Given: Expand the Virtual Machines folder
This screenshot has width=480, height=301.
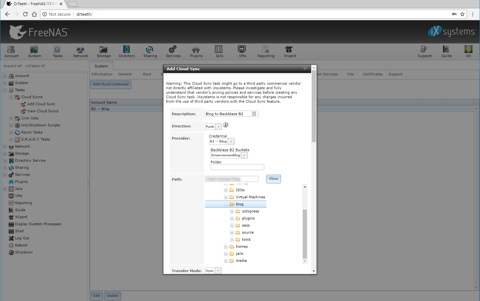Looking at the screenshot, I should pos(226,197).
